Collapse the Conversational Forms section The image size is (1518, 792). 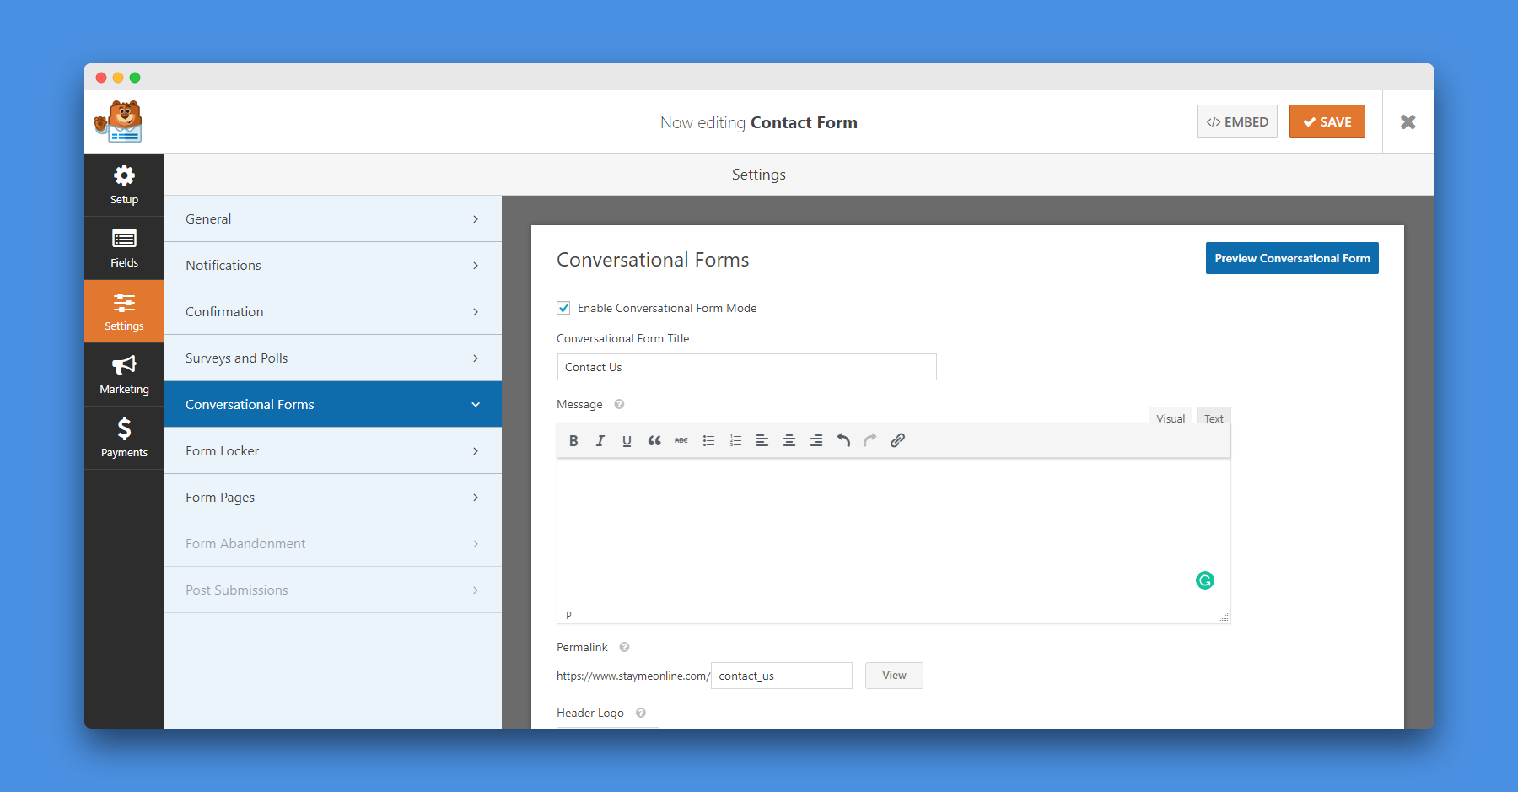coord(333,404)
